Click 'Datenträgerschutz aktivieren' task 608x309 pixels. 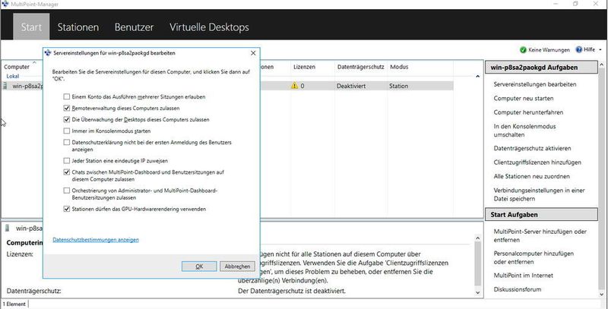point(532,148)
